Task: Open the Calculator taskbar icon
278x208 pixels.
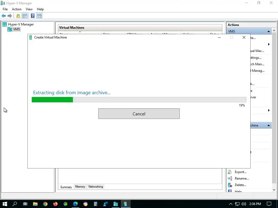Action: click(96, 204)
